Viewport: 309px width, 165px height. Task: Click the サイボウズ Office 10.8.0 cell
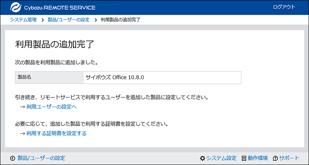click(x=162, y=77)
